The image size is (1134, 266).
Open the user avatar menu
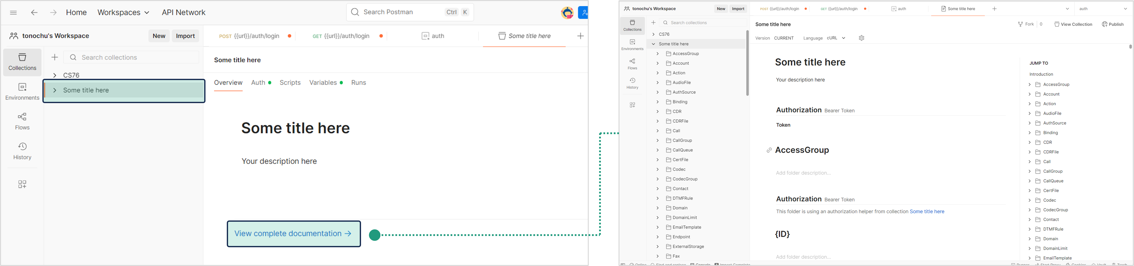tap(567, 13)
